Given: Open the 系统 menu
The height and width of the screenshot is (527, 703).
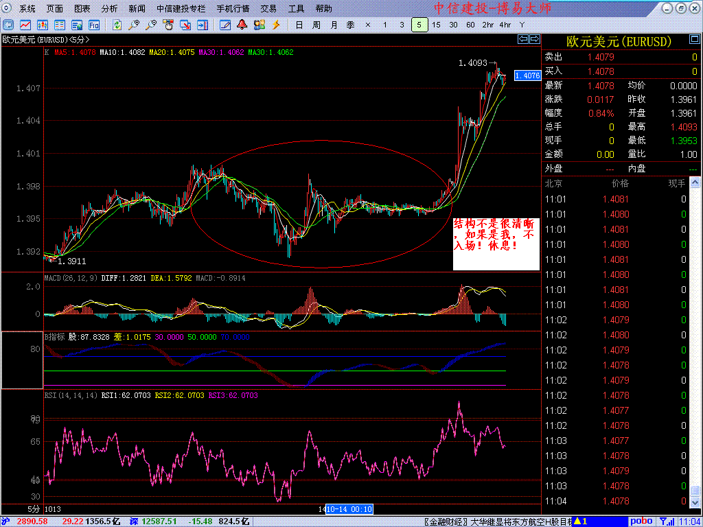Looking at the screenshot, I should point(27,8).
